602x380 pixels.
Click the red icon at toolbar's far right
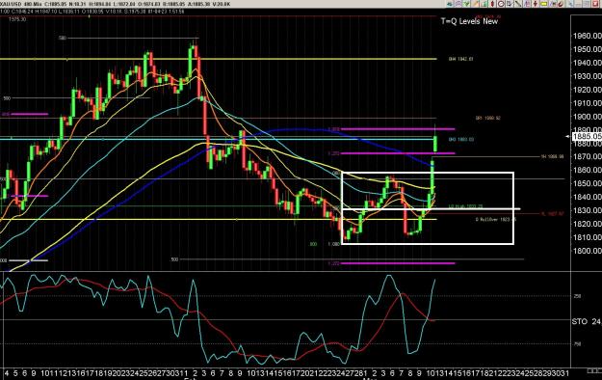click(595, 4)
